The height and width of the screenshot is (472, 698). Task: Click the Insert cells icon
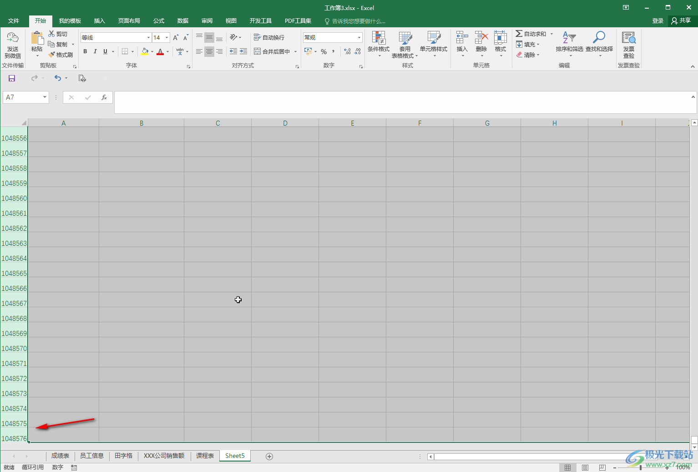click(x=462, y=38)
